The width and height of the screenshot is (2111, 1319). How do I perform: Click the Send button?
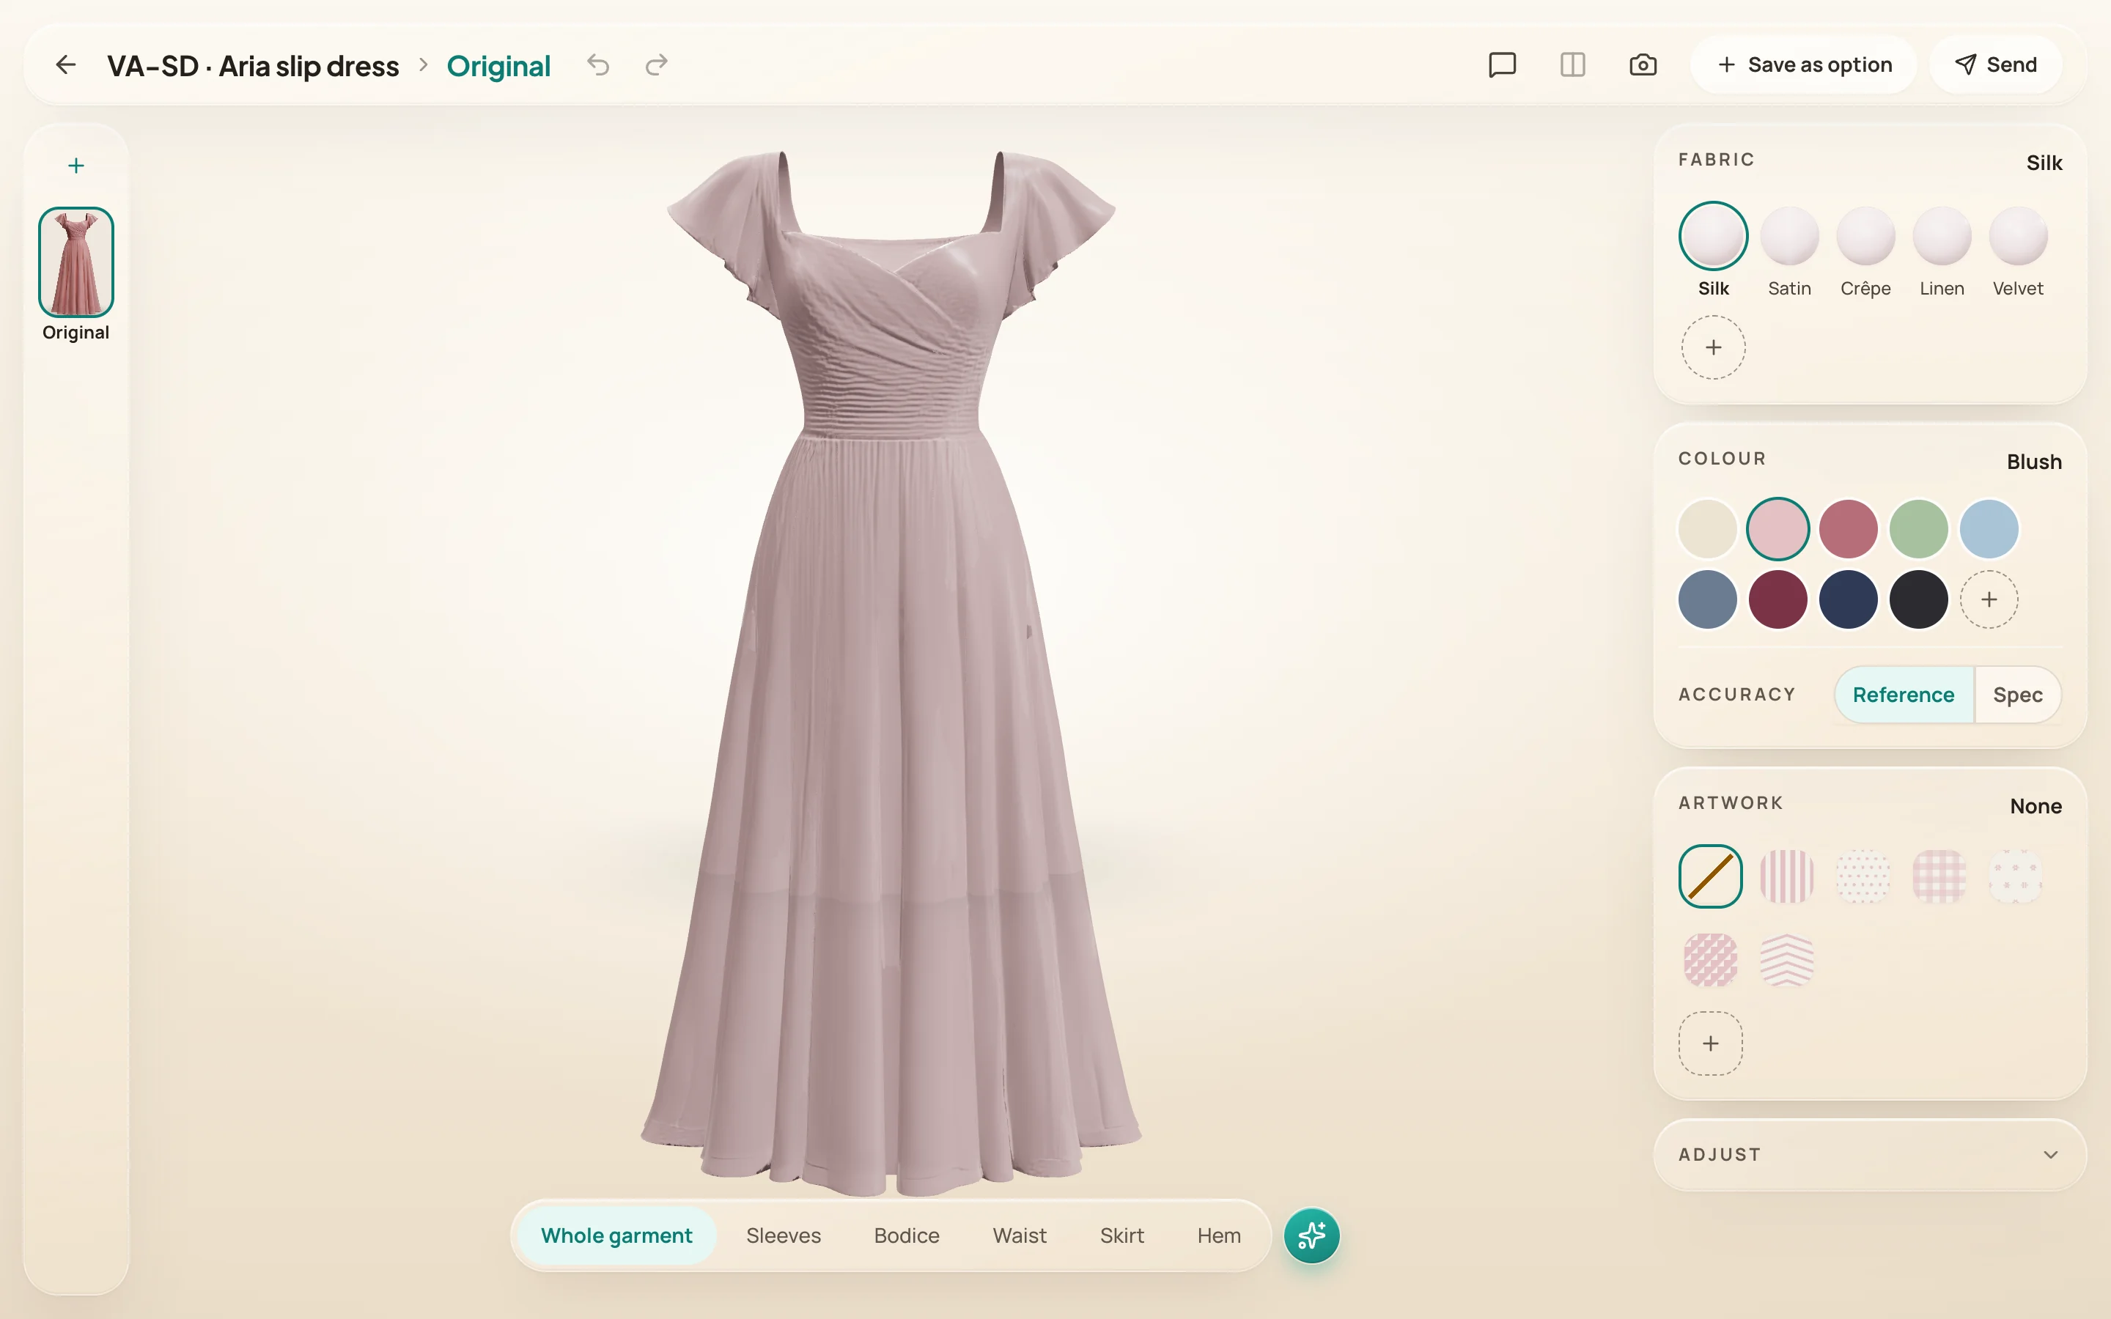tap(1996, 64)
